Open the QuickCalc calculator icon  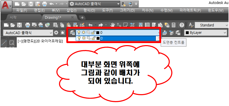coord(174,25)
